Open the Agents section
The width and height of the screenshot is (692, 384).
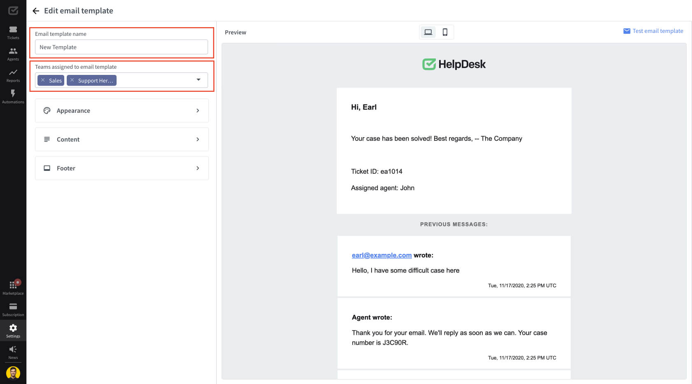13,54
